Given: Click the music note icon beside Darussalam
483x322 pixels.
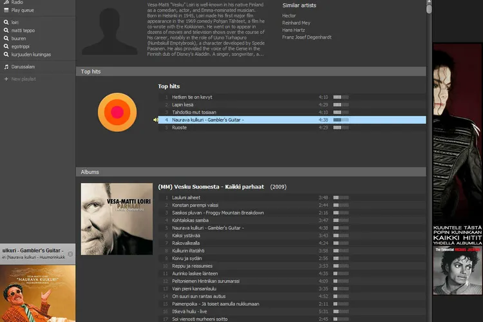Looking at the screenshot, I should tap(6, 67).
